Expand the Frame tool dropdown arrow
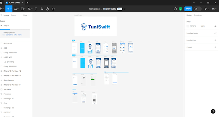The width and height of the screenshot is (219, 117). (x=18, y=9)
